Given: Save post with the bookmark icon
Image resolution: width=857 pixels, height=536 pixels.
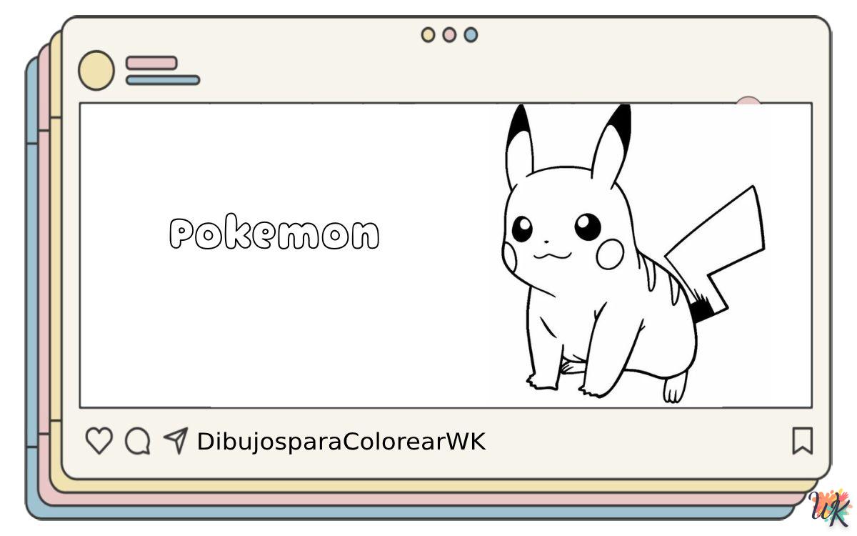Looking at the screenshot, I should (x=802, y=441).
